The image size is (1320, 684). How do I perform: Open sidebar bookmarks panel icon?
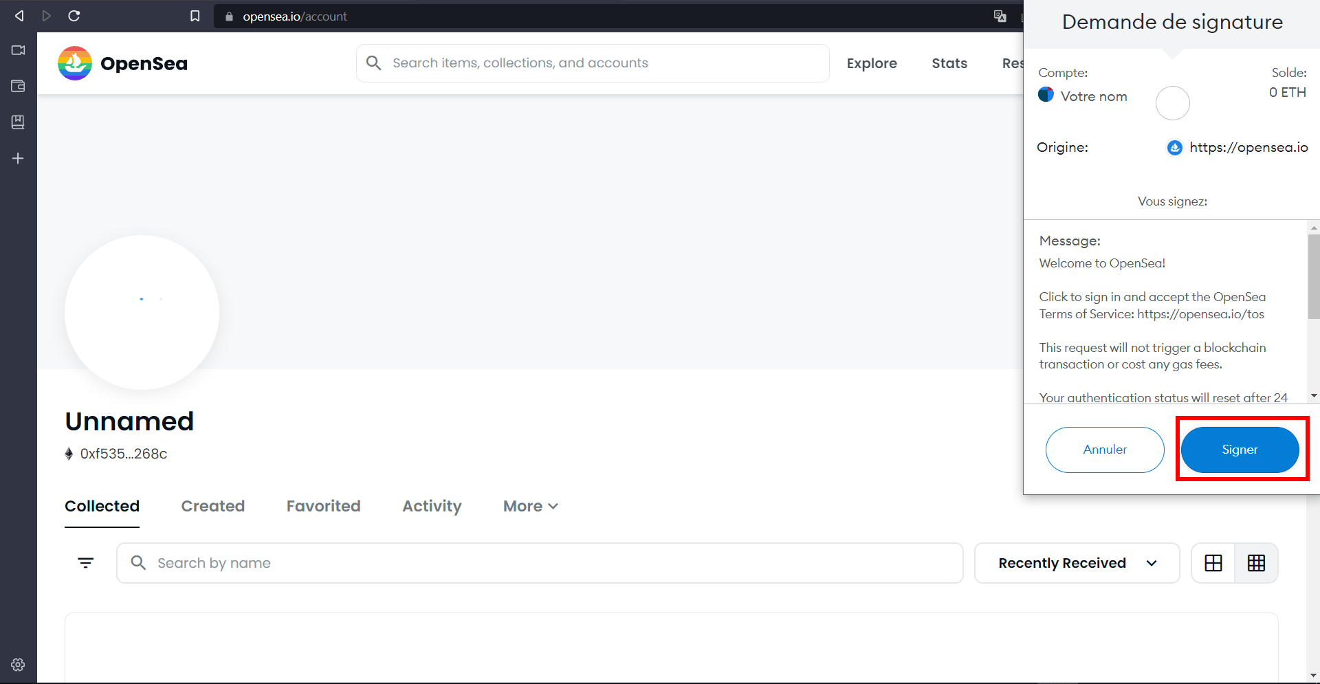coord(18,122)
